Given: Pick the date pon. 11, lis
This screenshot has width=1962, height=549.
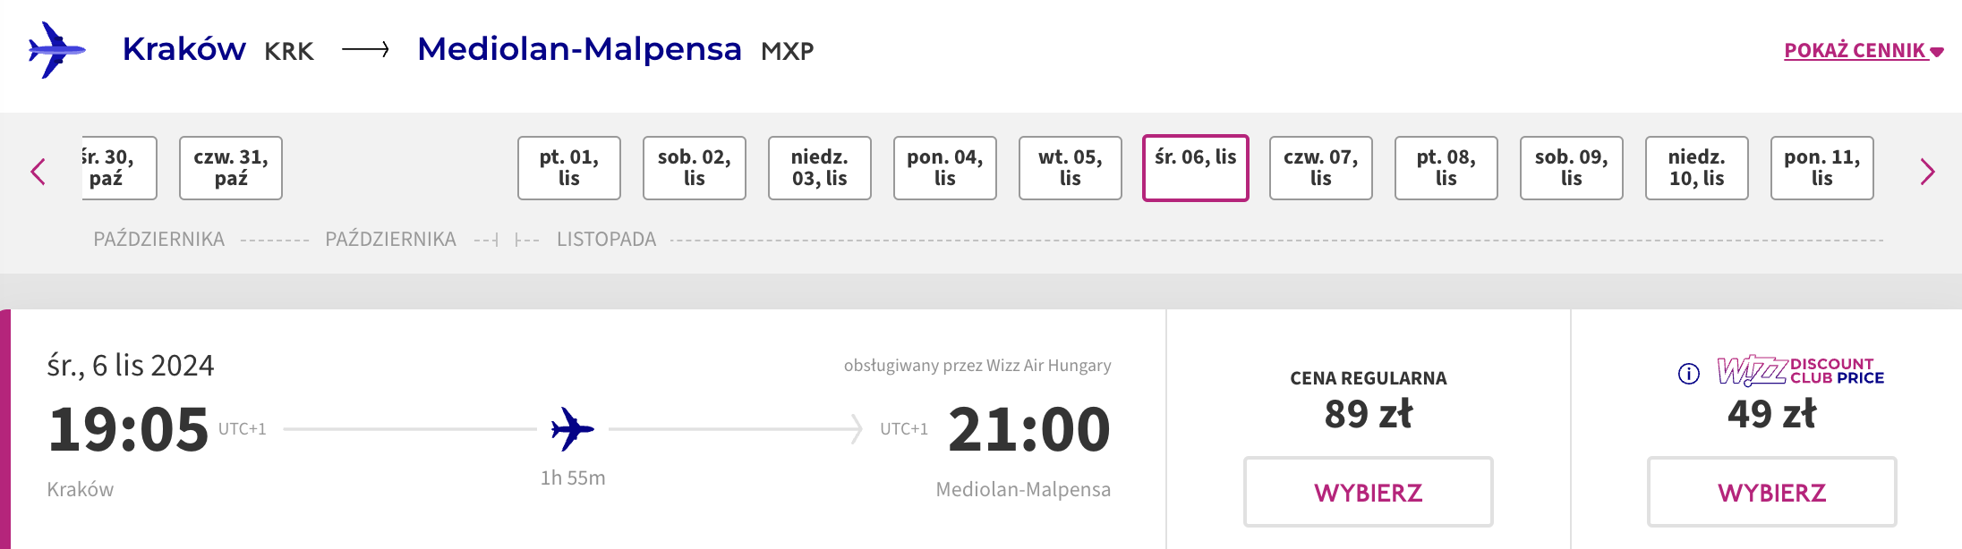Looking at the screenshot, I should click(1822, 168).
